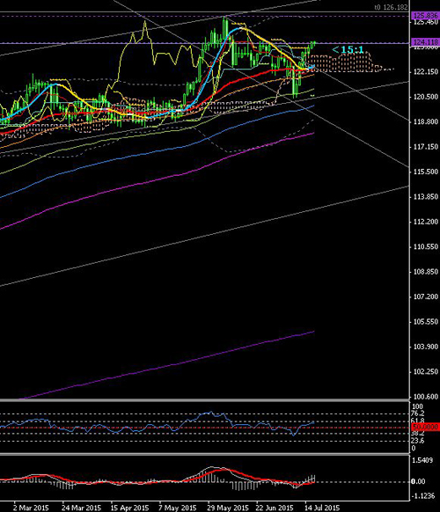
Task: Click the Ichimoku cloud right of 14 Jul
Action: pos(343,62)
